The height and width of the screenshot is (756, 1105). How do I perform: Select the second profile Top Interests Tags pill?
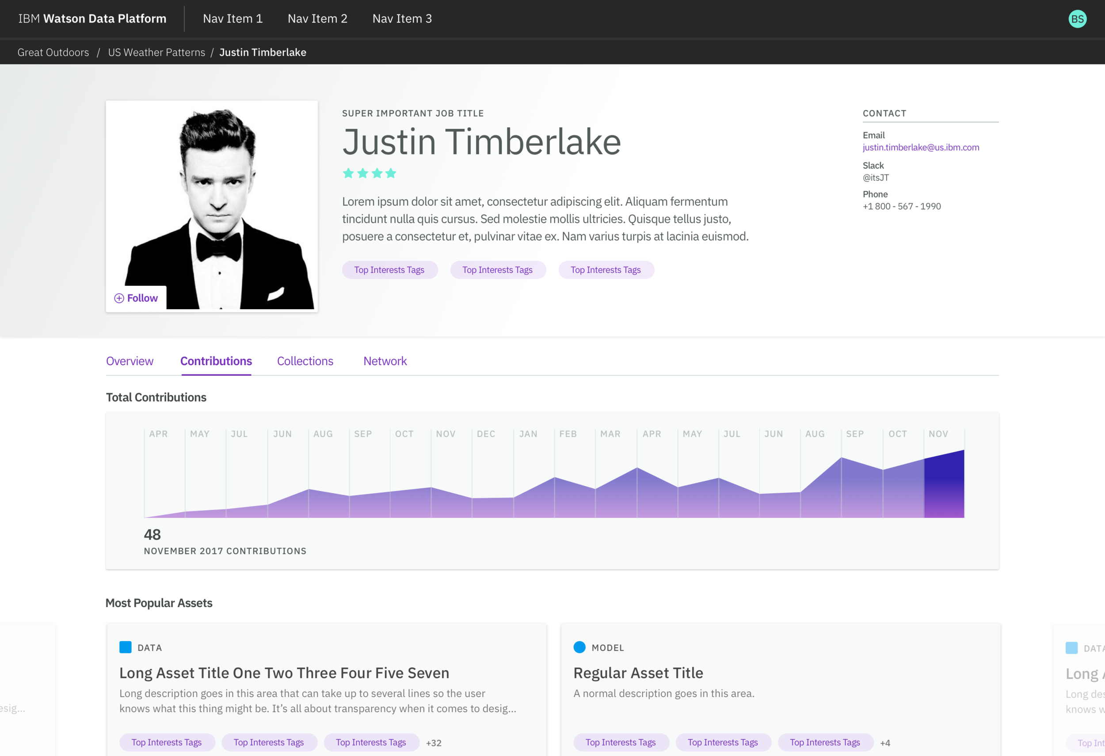click(498, 270)
